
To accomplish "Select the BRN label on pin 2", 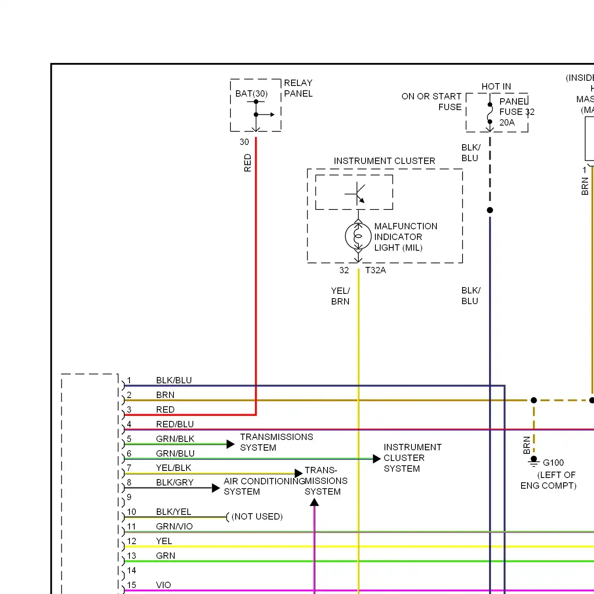I will (x=165, y=395).
